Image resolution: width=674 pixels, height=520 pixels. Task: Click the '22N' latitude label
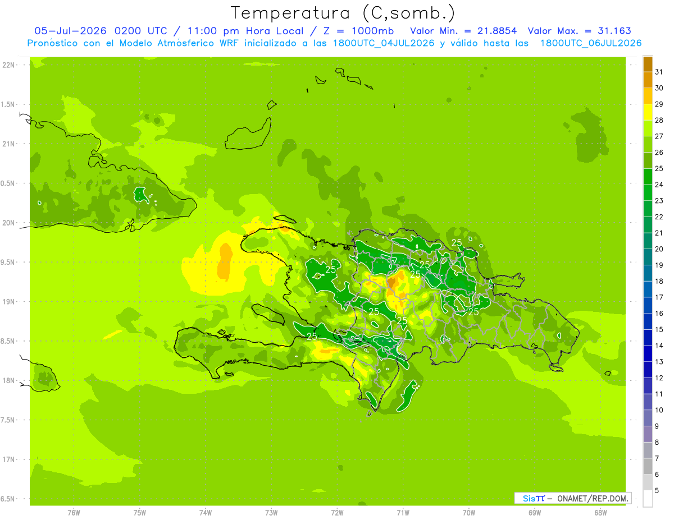(9, 65)
